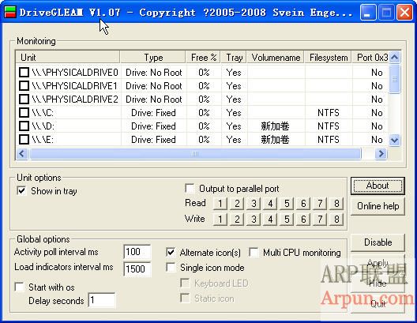Click the horizontal scroll right arrow
This screenshot has width=417, height=323.
point(381,154)
